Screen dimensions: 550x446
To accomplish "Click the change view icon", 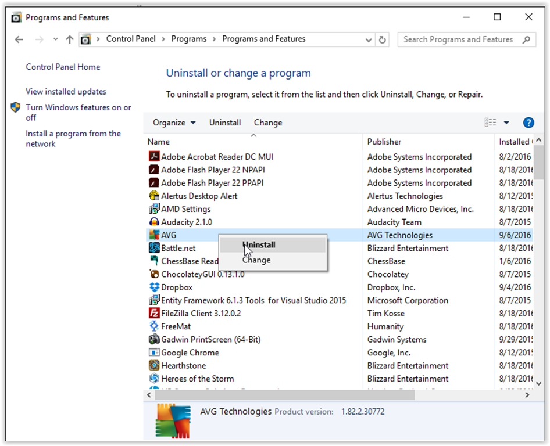I will pos(490,123).
